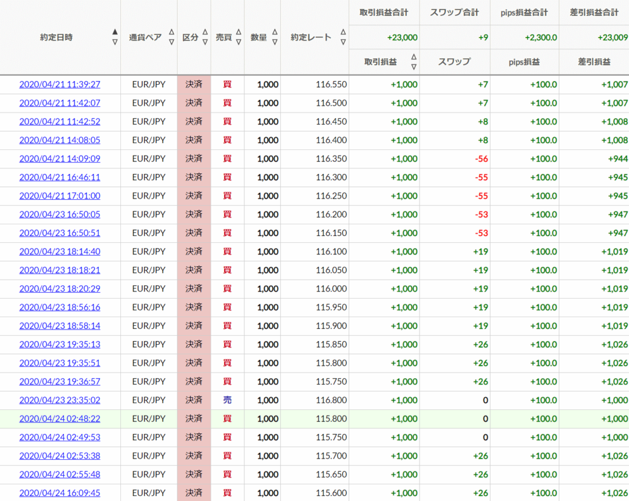The height and width of the screenshot is (501, 629).
Task: Click the 差引損益合計 header label
Action: point(595,12)
